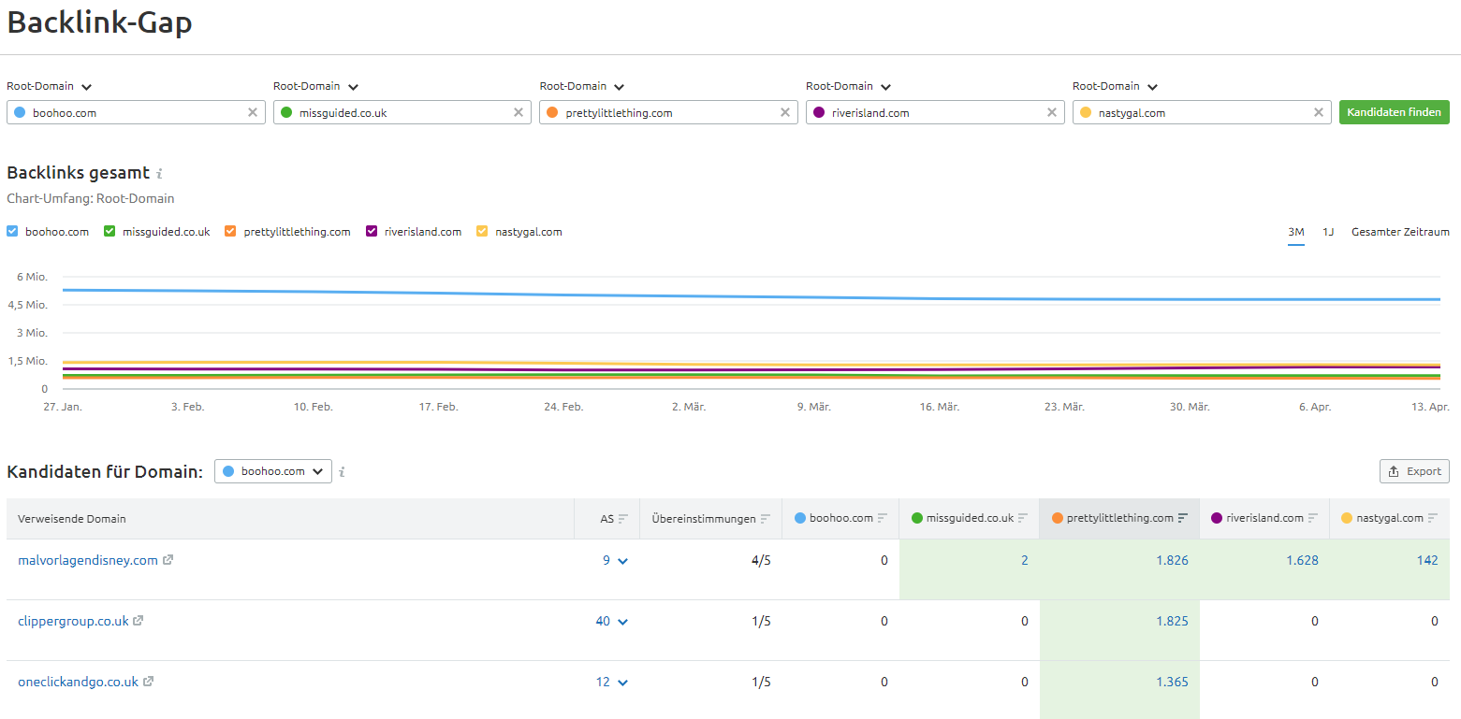Viewport: 1461px width, 719px height.
Task: Click the nastygal.com domain input field
Action: [x=1202, y=112]
